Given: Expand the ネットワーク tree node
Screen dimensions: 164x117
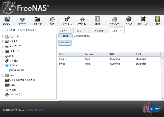Looking at the screenshot, I should click(x=3, y=46).
